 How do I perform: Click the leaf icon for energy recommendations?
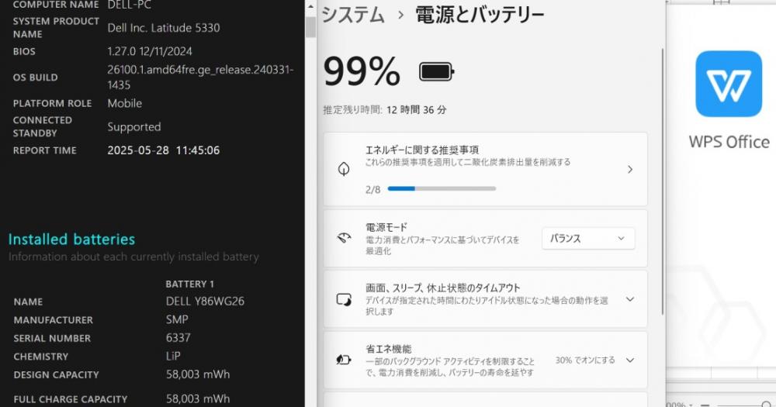(344, 169)
